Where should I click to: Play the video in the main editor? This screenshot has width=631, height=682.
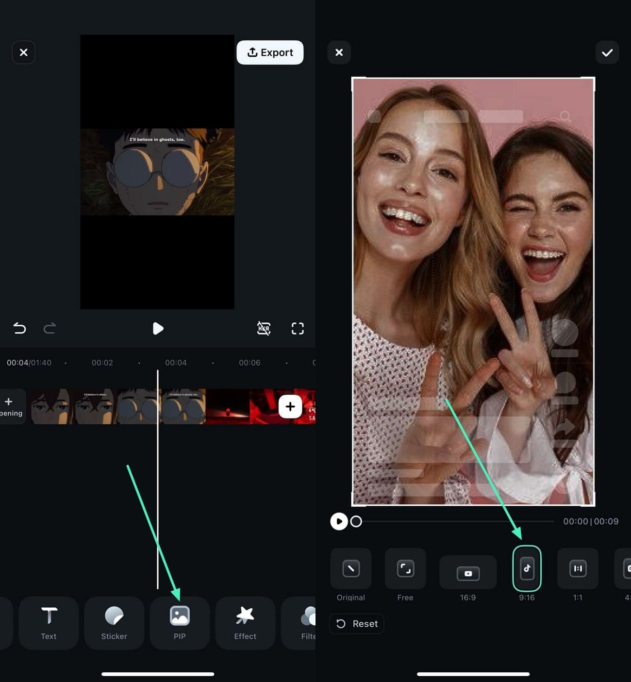(x=158, y=329)
